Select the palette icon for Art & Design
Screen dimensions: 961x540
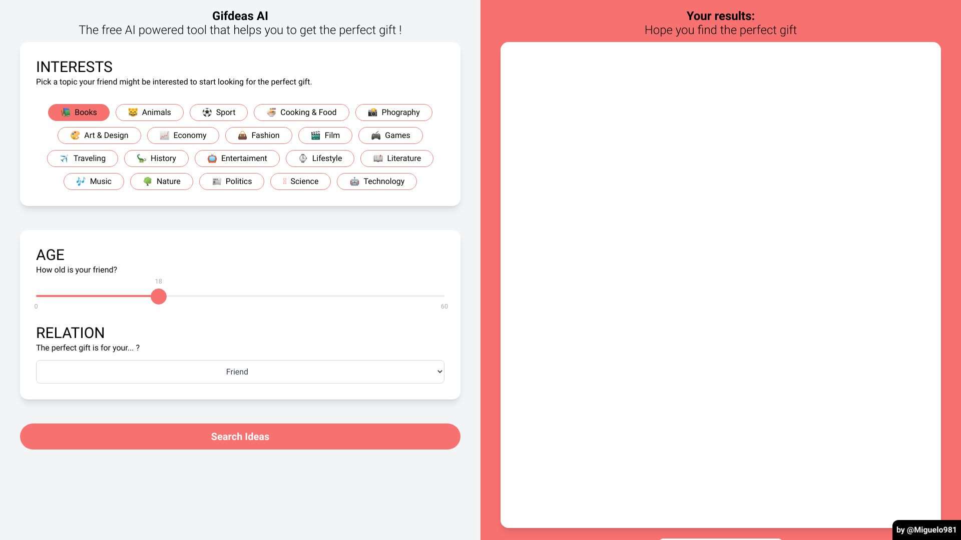(75, 135)
